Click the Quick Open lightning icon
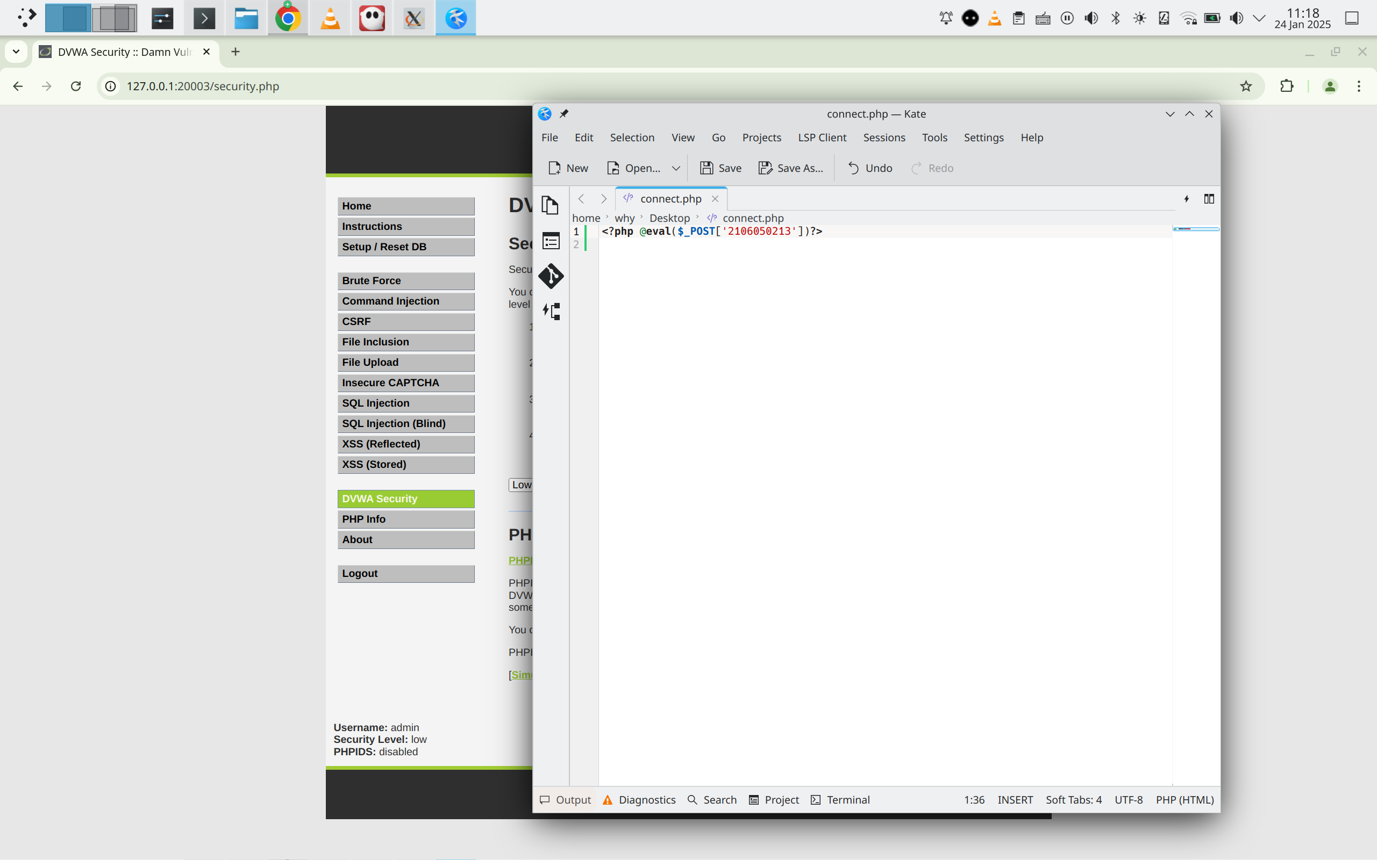 coord(1186,199)
